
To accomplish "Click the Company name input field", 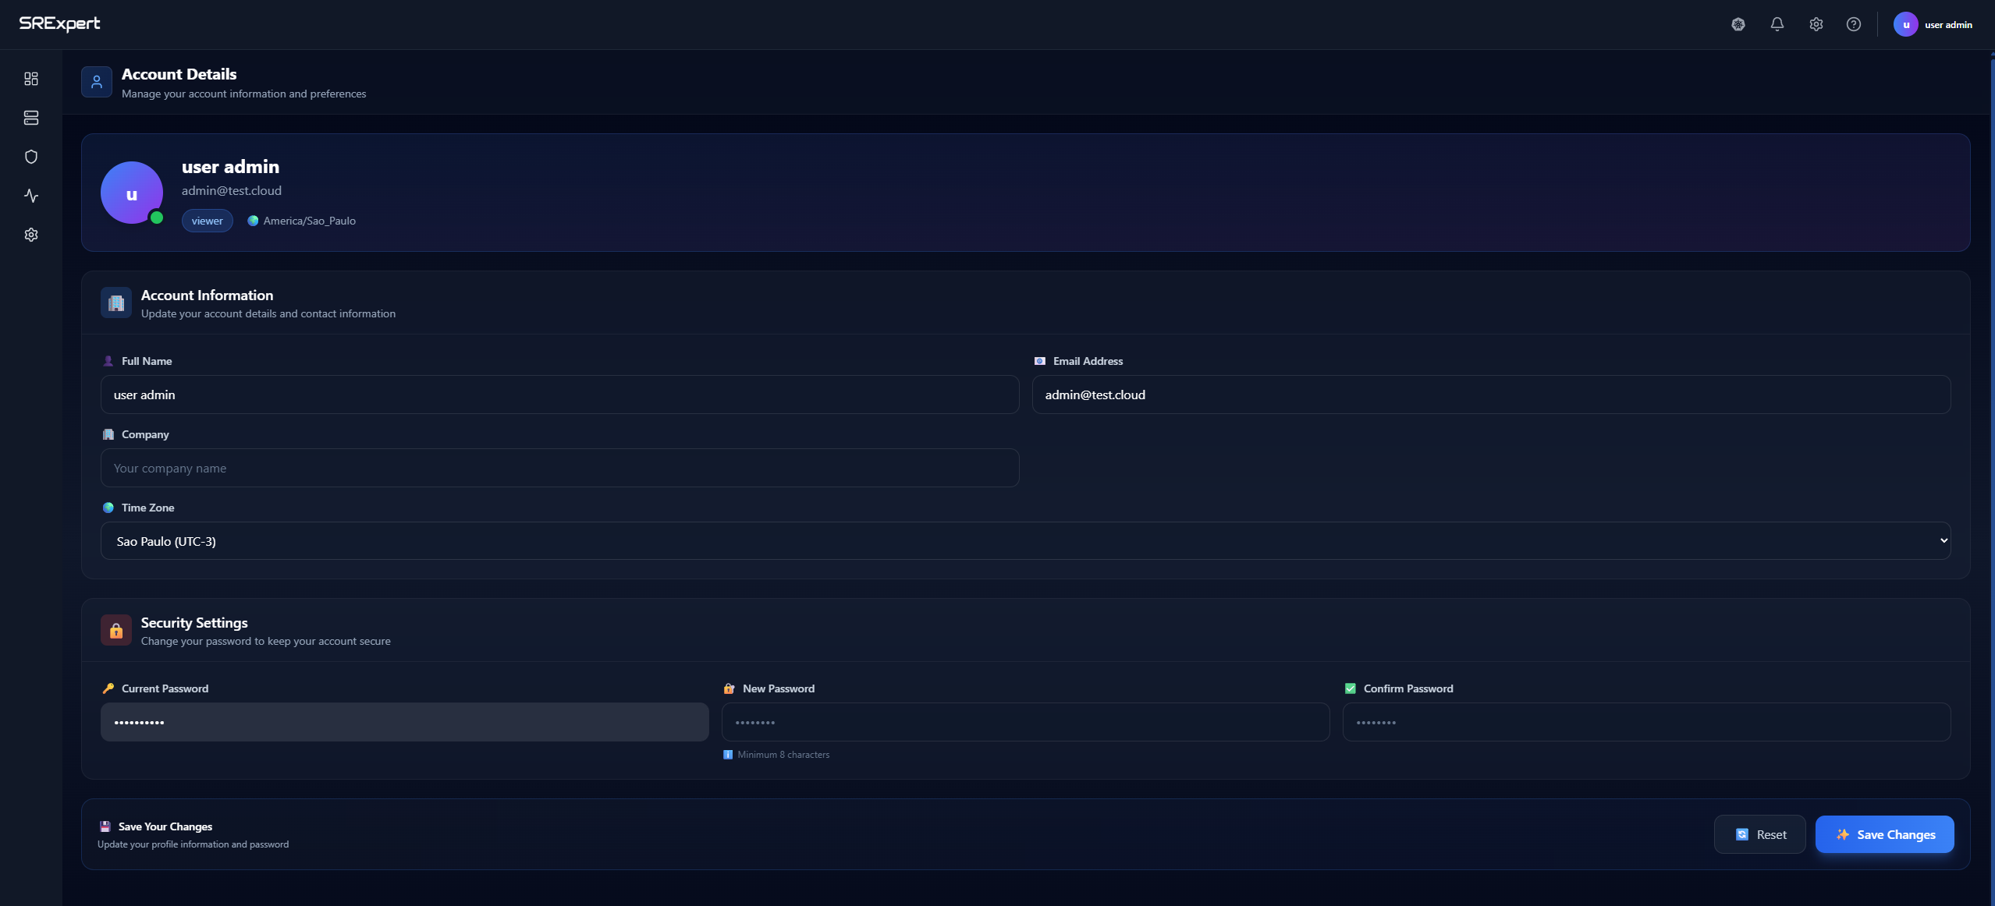I will (x=560, y=468).
